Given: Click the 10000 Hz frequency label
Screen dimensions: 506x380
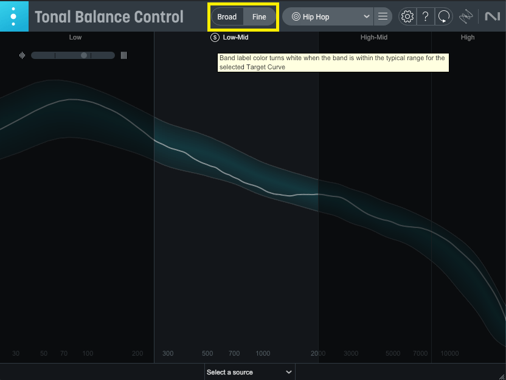Looking at the screenshot, I should click(449, 353).
